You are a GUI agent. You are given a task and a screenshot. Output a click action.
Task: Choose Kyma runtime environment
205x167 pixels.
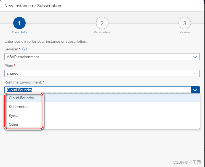click(102, 115)
